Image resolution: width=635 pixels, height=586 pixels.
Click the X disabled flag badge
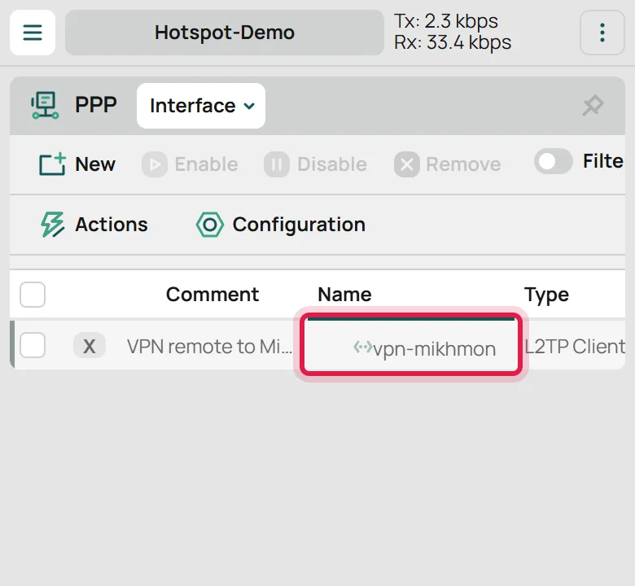click(89, 346)
